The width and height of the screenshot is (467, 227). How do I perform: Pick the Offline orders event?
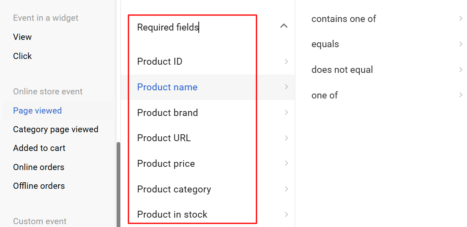(x=39, y=186)
